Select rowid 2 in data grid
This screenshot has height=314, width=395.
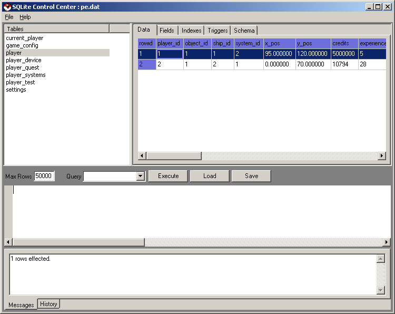(147, 64)
